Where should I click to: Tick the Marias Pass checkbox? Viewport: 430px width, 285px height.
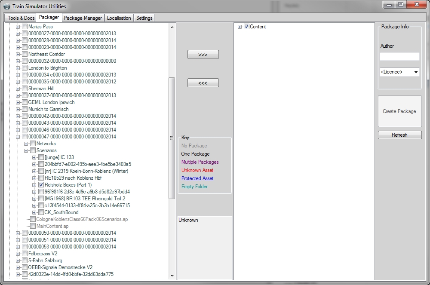click(25, 27)
